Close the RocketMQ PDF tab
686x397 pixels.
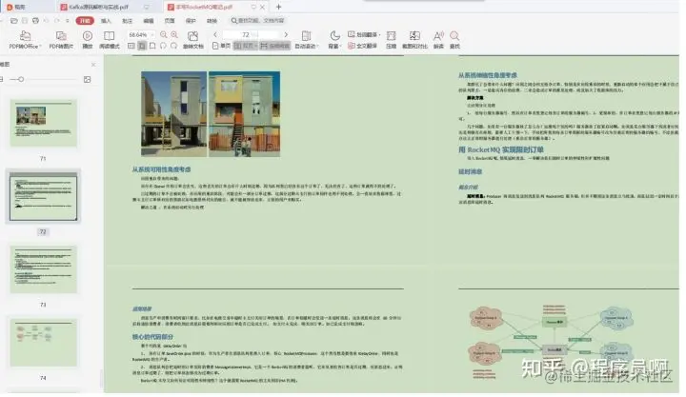(263, 7)
